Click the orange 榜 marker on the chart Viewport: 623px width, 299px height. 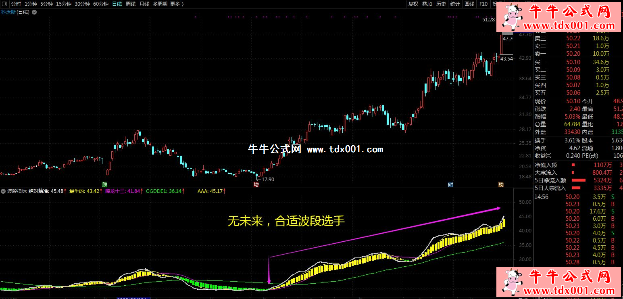(x=501, y=184)
